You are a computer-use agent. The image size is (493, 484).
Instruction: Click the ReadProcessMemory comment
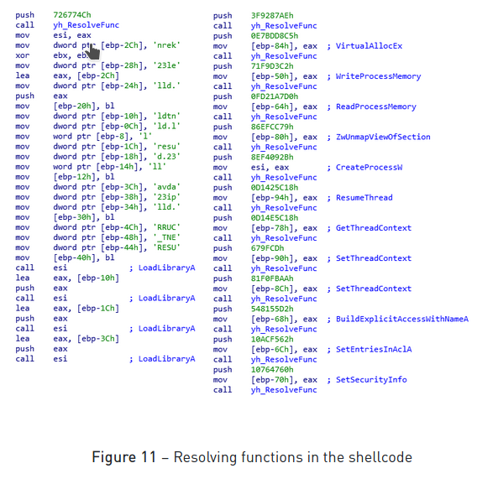pos(375,107)
